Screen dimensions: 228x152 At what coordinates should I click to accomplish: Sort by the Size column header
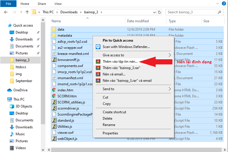(x=206, y=21)
